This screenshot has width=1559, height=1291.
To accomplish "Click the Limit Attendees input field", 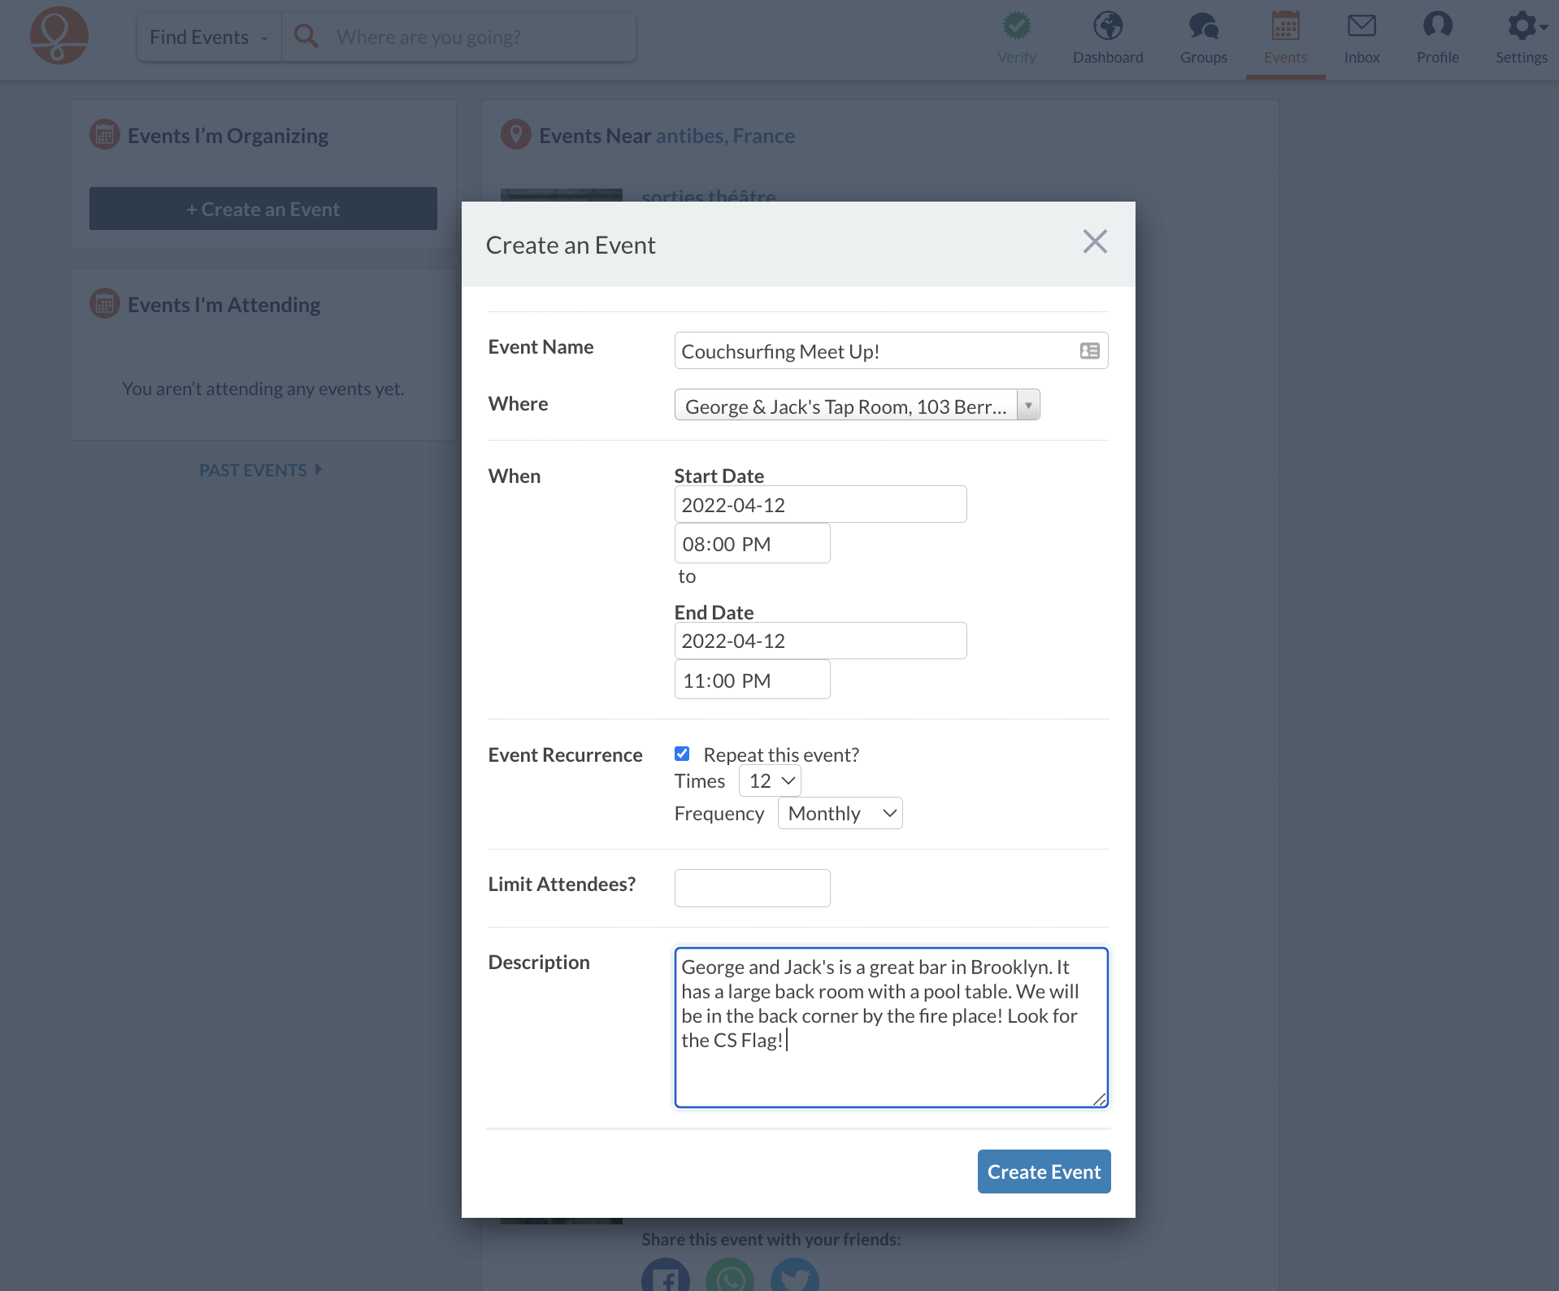I will pyautogui.click(x=752, y=888).
